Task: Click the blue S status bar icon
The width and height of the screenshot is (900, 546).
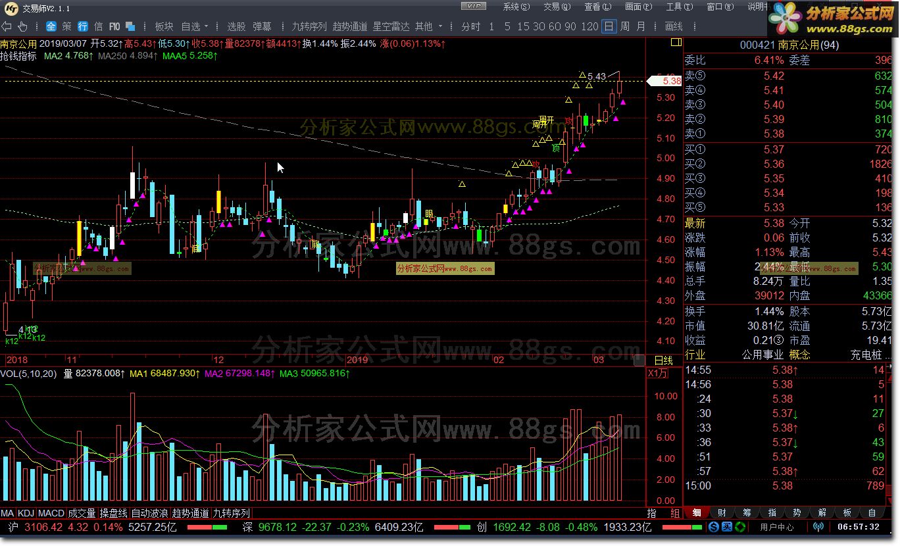Action: coord(714,527)
